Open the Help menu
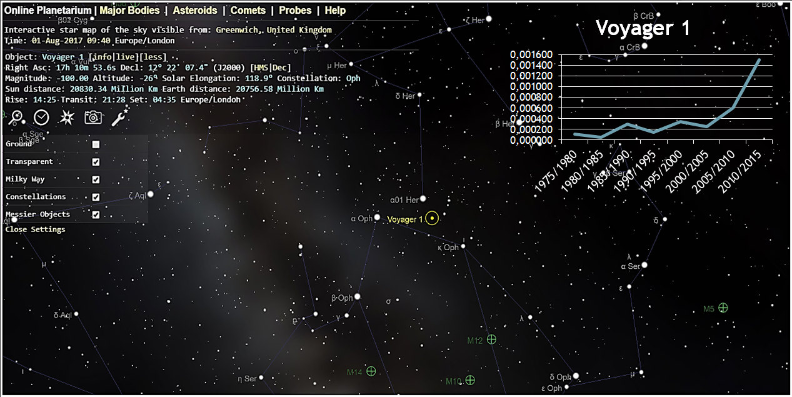 [335, 11]
